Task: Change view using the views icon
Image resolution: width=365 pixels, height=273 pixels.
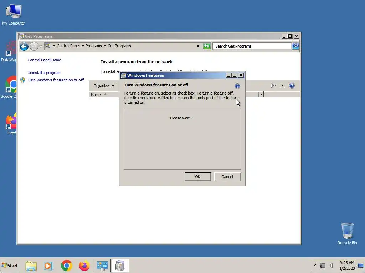Action: coord(273,86)
